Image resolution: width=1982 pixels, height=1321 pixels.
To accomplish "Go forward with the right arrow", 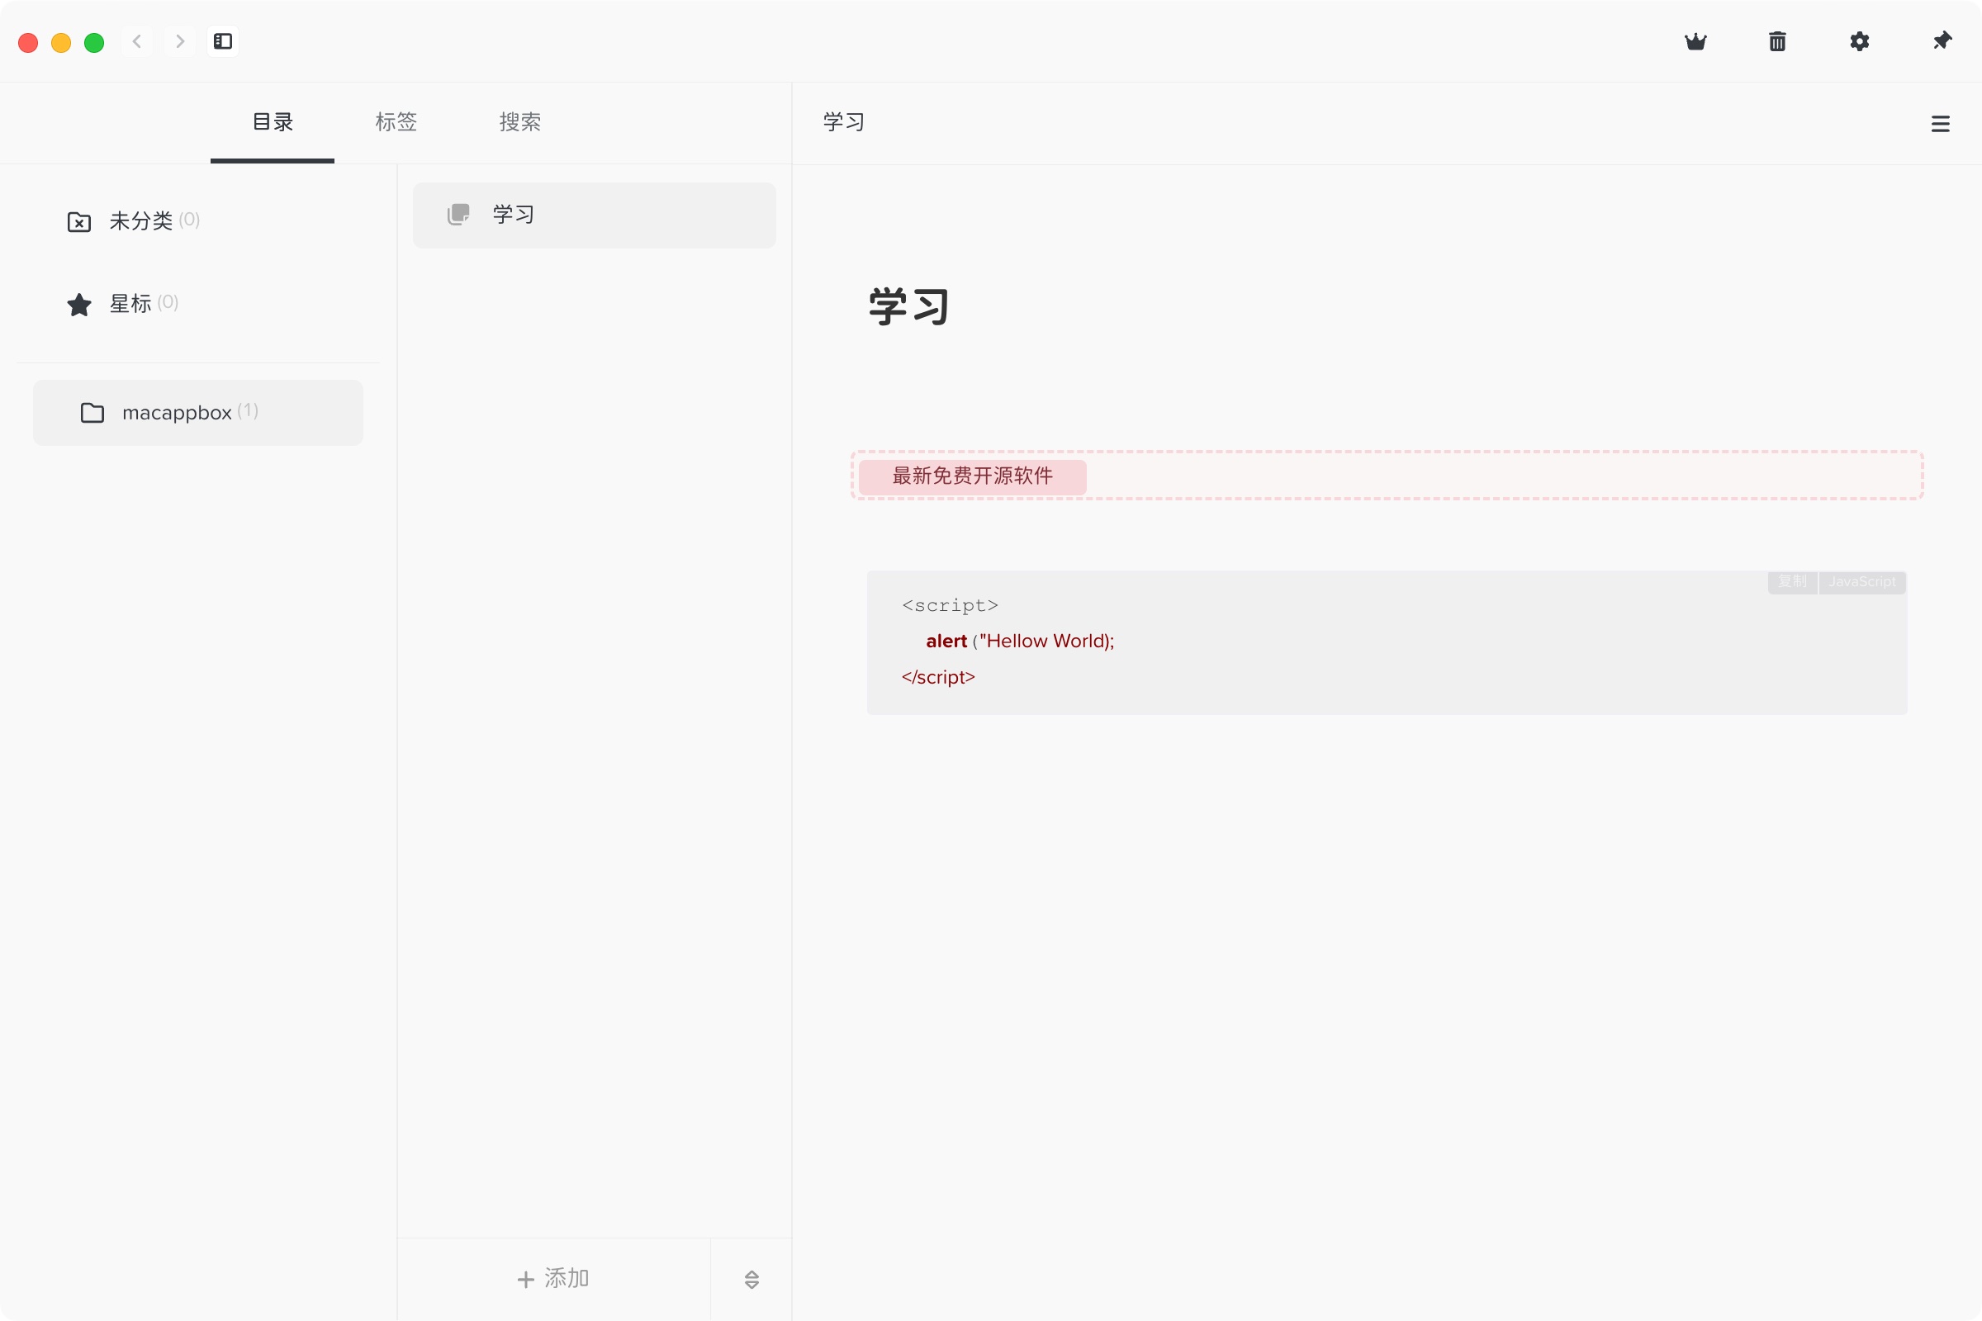I will pyautogui.click(x=179, y=41).
